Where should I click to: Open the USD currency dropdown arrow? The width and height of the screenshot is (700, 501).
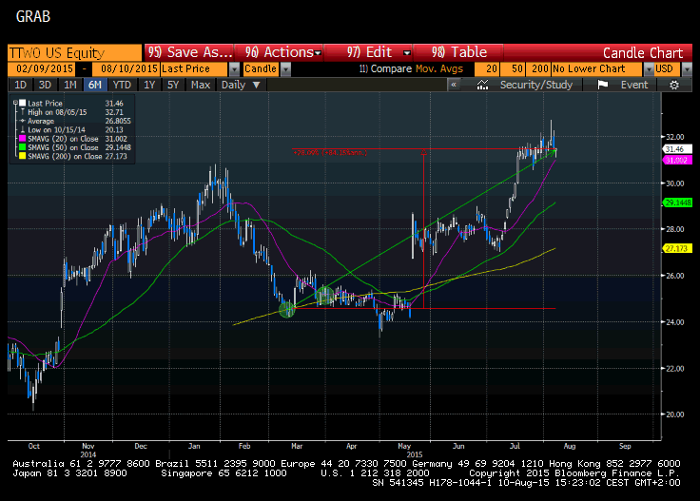tap(687, 69)
